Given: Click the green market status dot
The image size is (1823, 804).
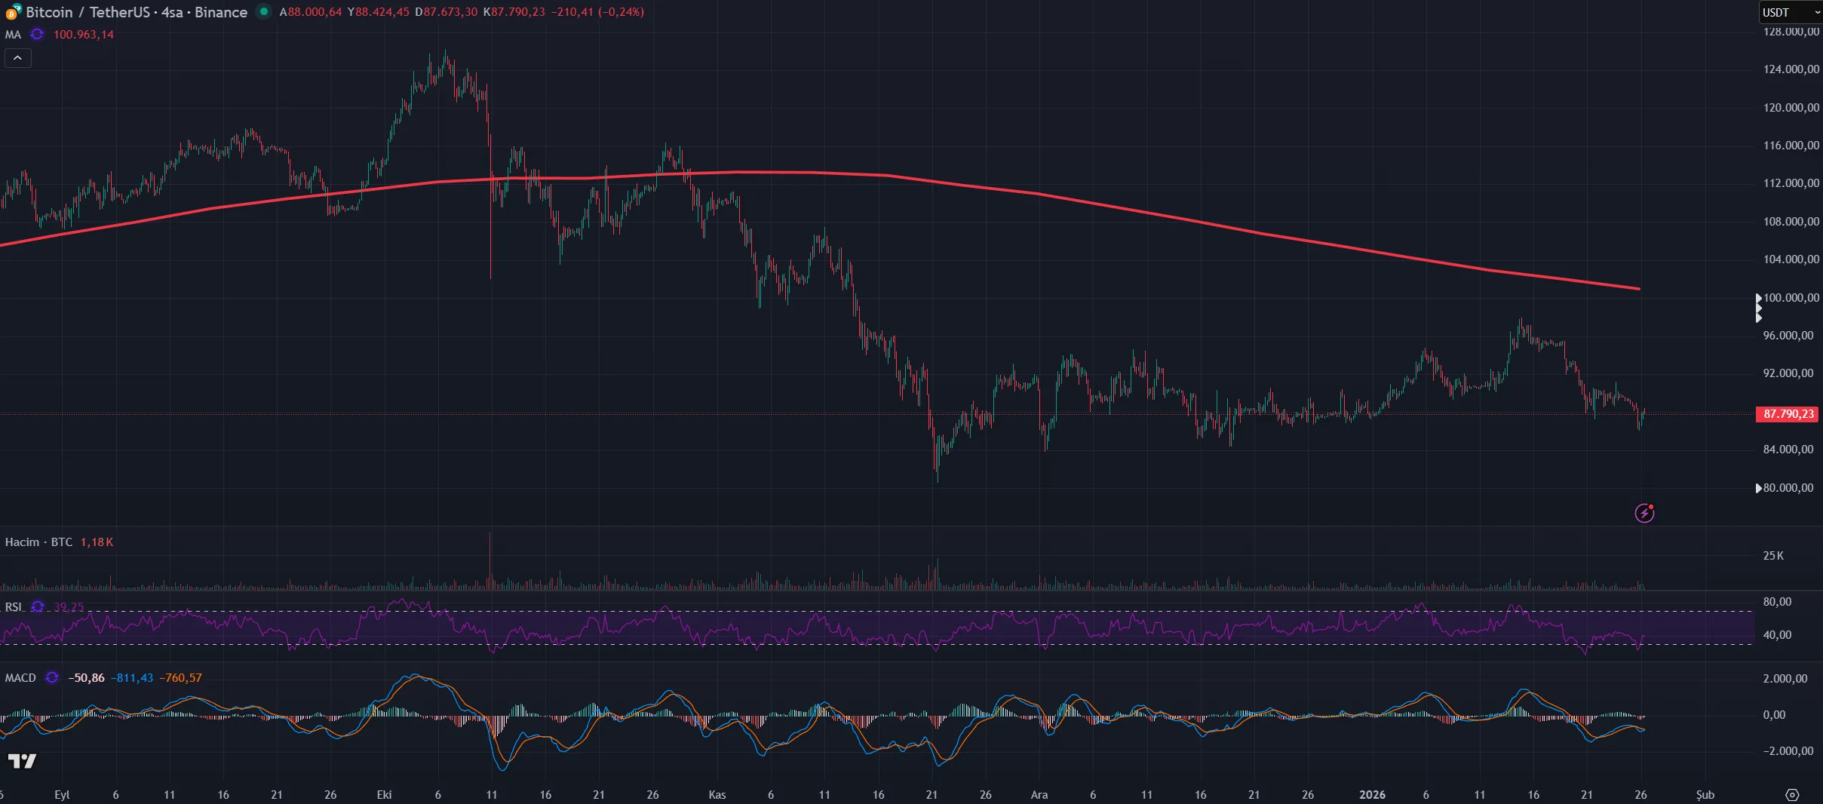Looking at the screenshot, I should tap(263, 11).
